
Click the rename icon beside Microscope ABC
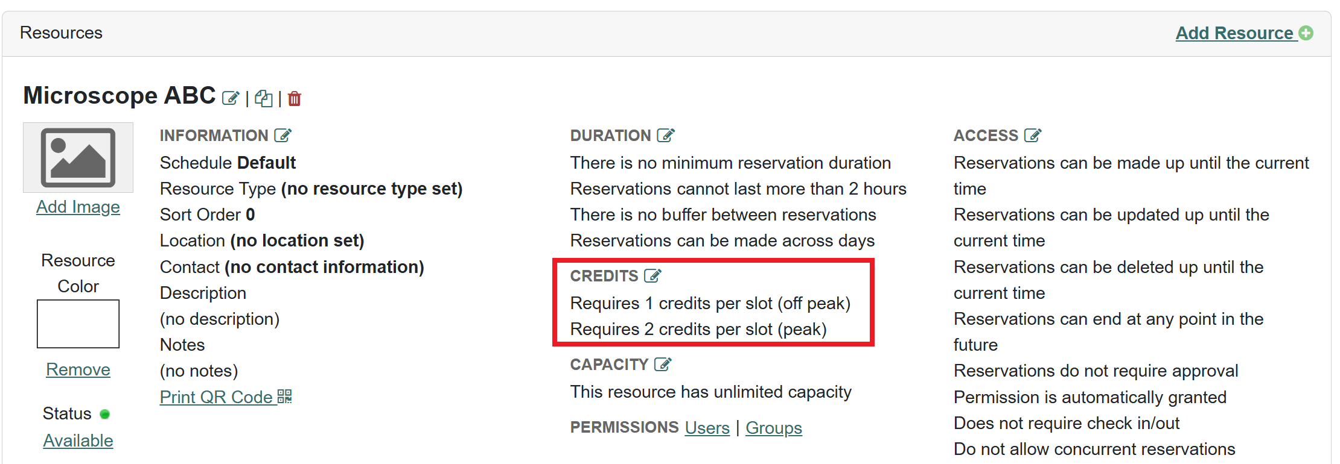click(x=231, y=98)
